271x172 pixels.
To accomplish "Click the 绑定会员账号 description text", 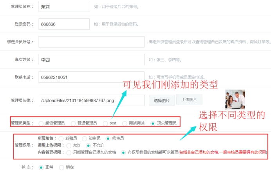I will 210,42.
